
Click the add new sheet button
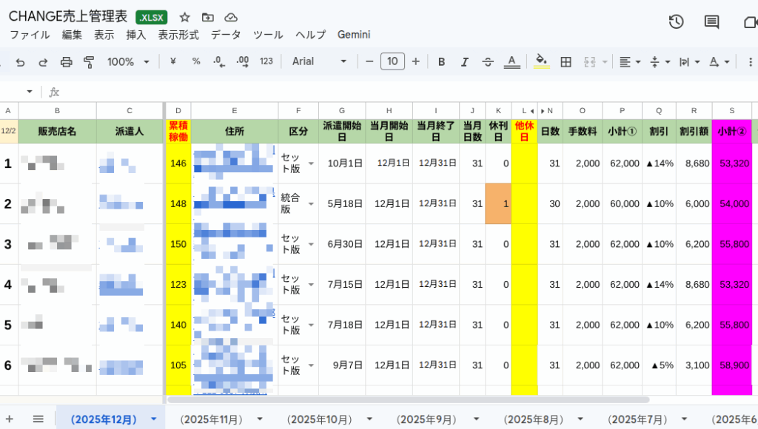pos(10,419)
